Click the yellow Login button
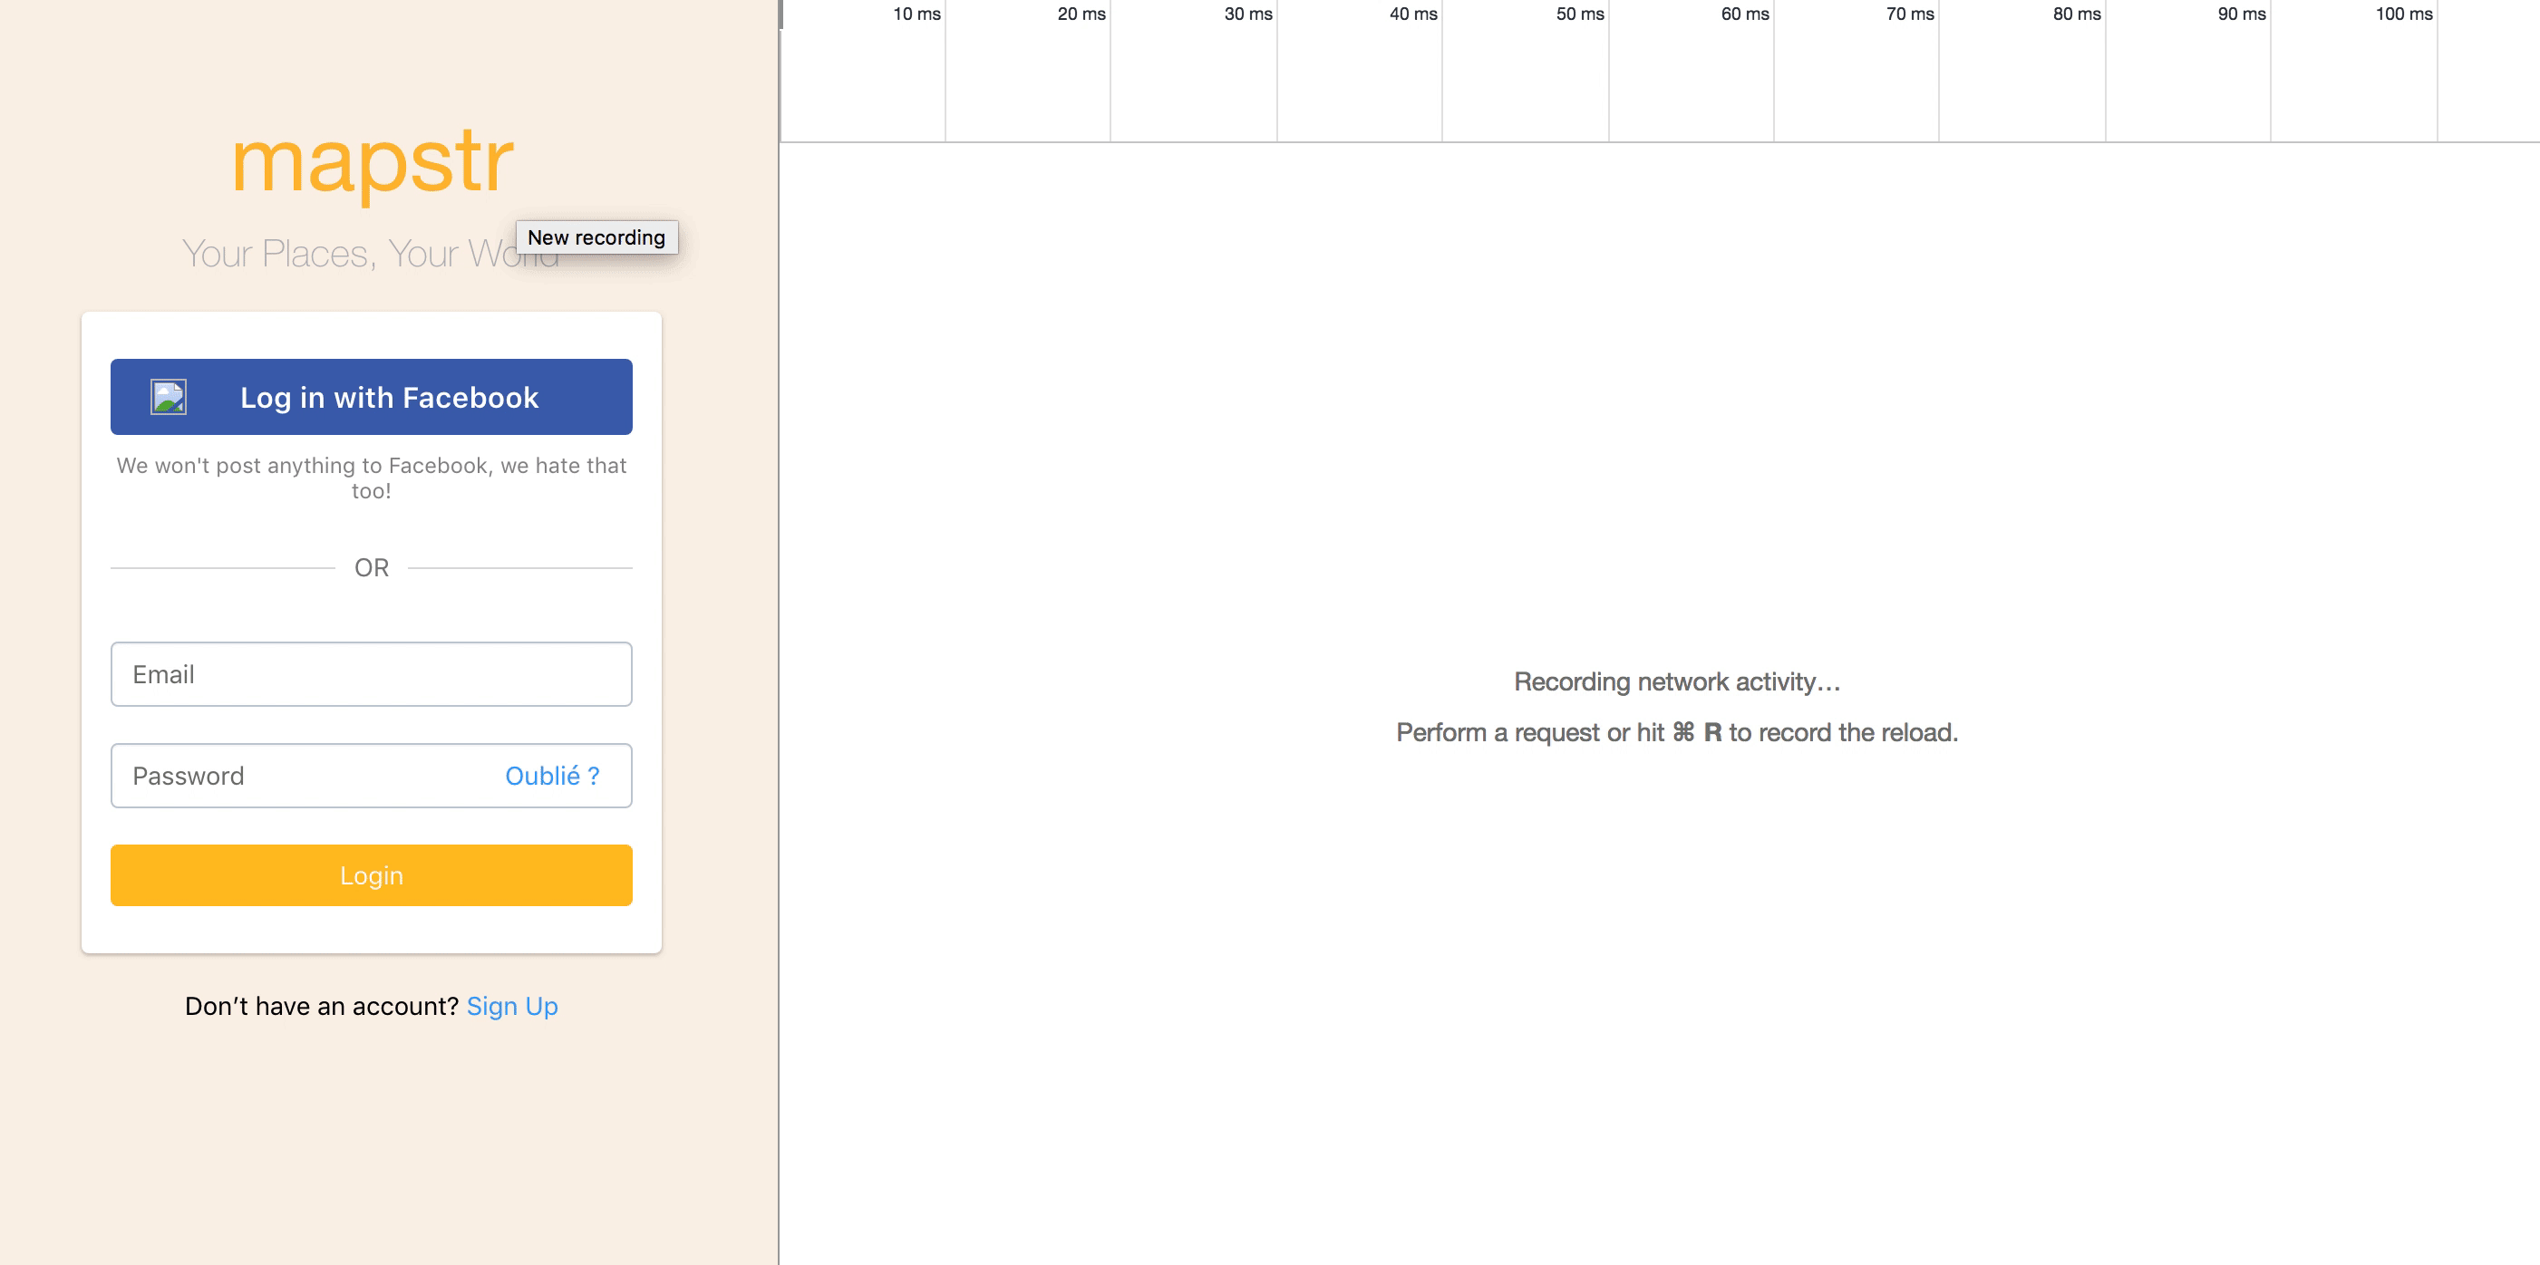2540x1265 pixels. tap(371, 874)
